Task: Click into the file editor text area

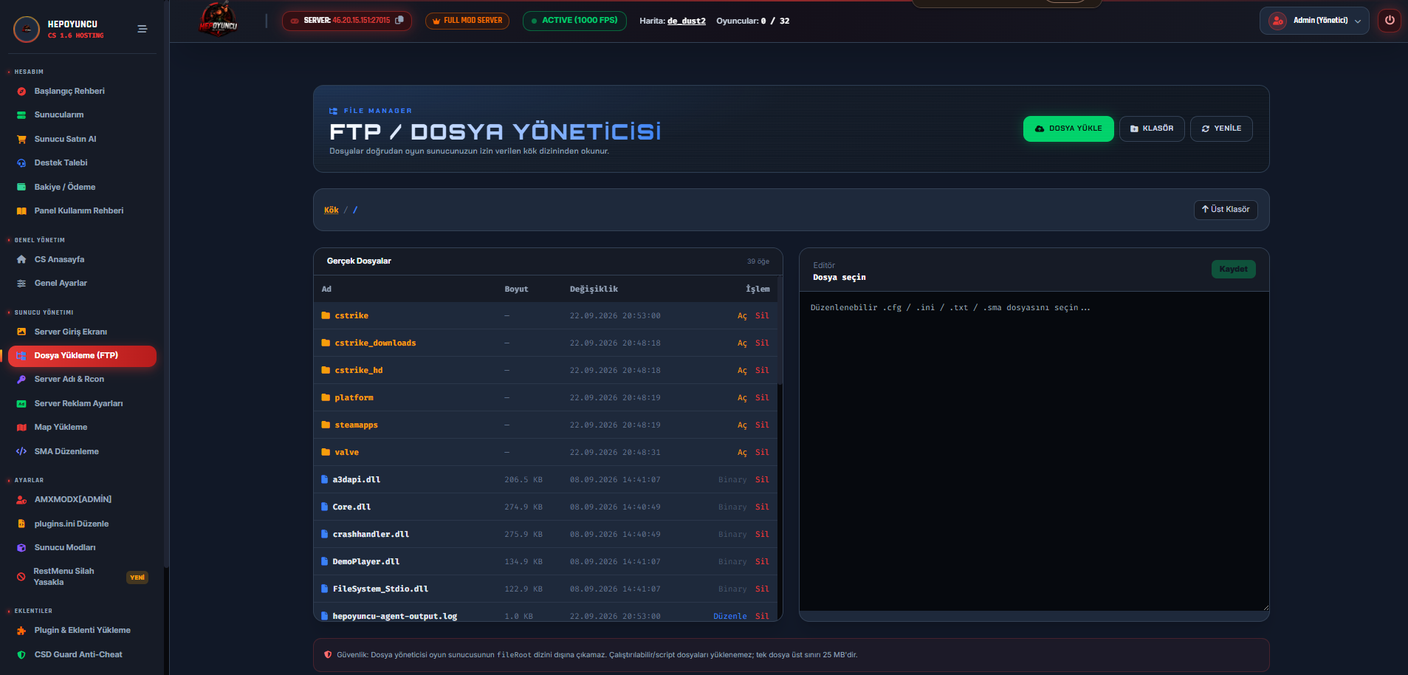Action: pyautogui.click(x=1034, y=451)
